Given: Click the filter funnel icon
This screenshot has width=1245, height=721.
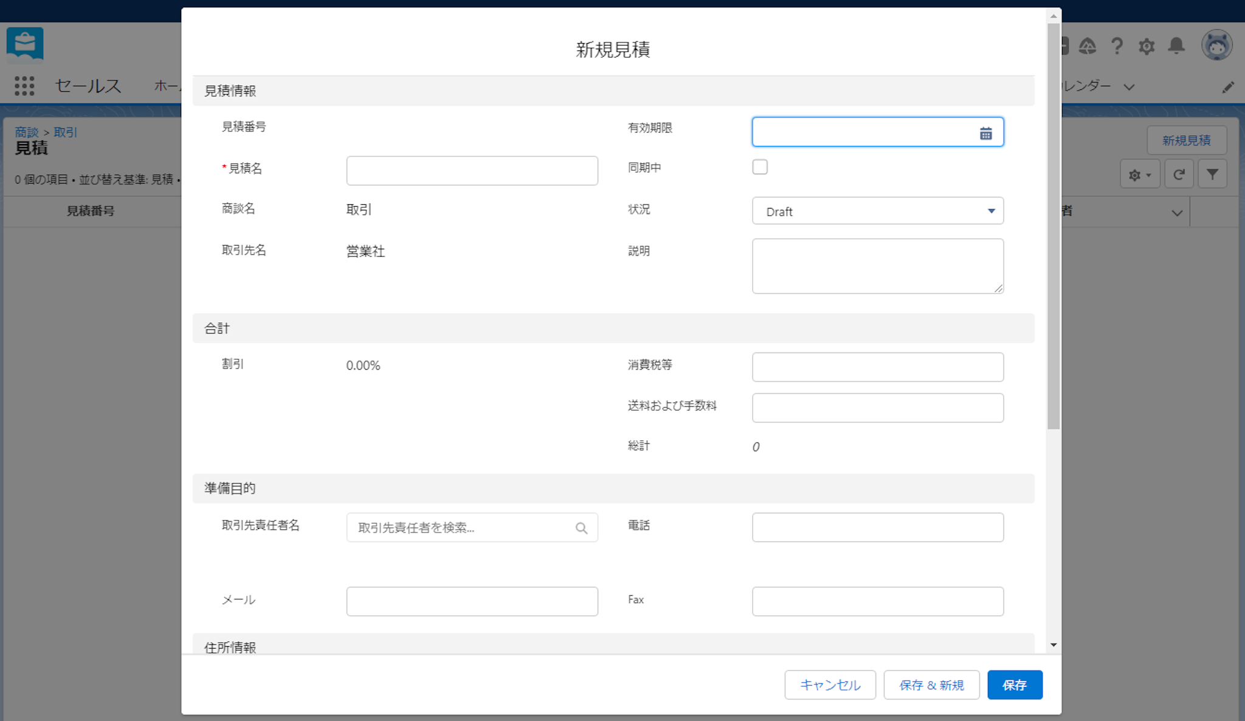Looking at the screenshot, I should point(1212,175).
